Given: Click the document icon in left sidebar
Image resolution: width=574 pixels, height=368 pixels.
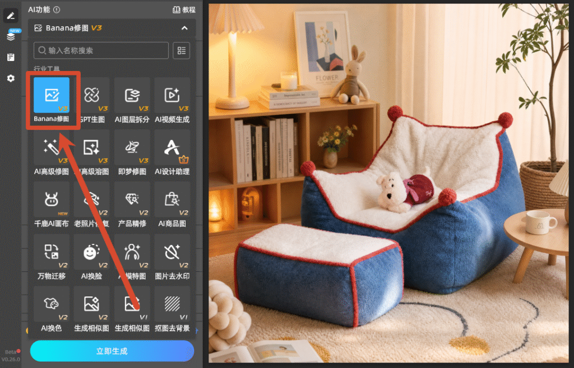Looking at the screenshot, I should (x=11, y=57).
